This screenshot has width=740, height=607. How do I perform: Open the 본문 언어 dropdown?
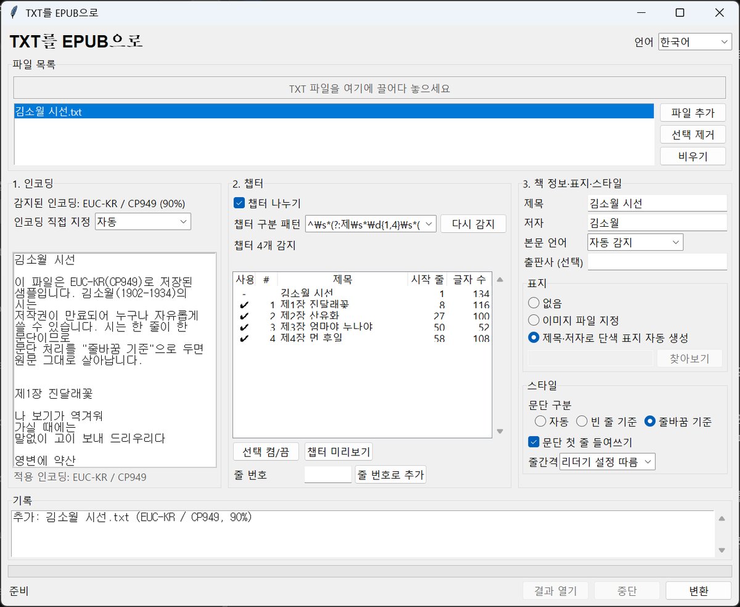click(635, 242)
